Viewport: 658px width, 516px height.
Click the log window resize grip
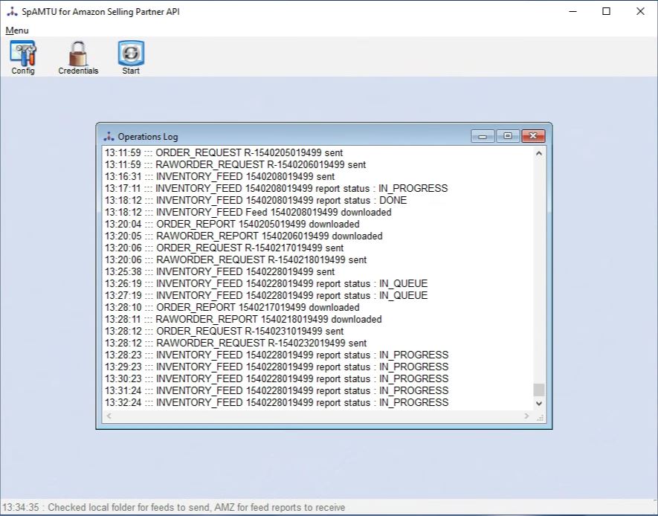(540, 417)
